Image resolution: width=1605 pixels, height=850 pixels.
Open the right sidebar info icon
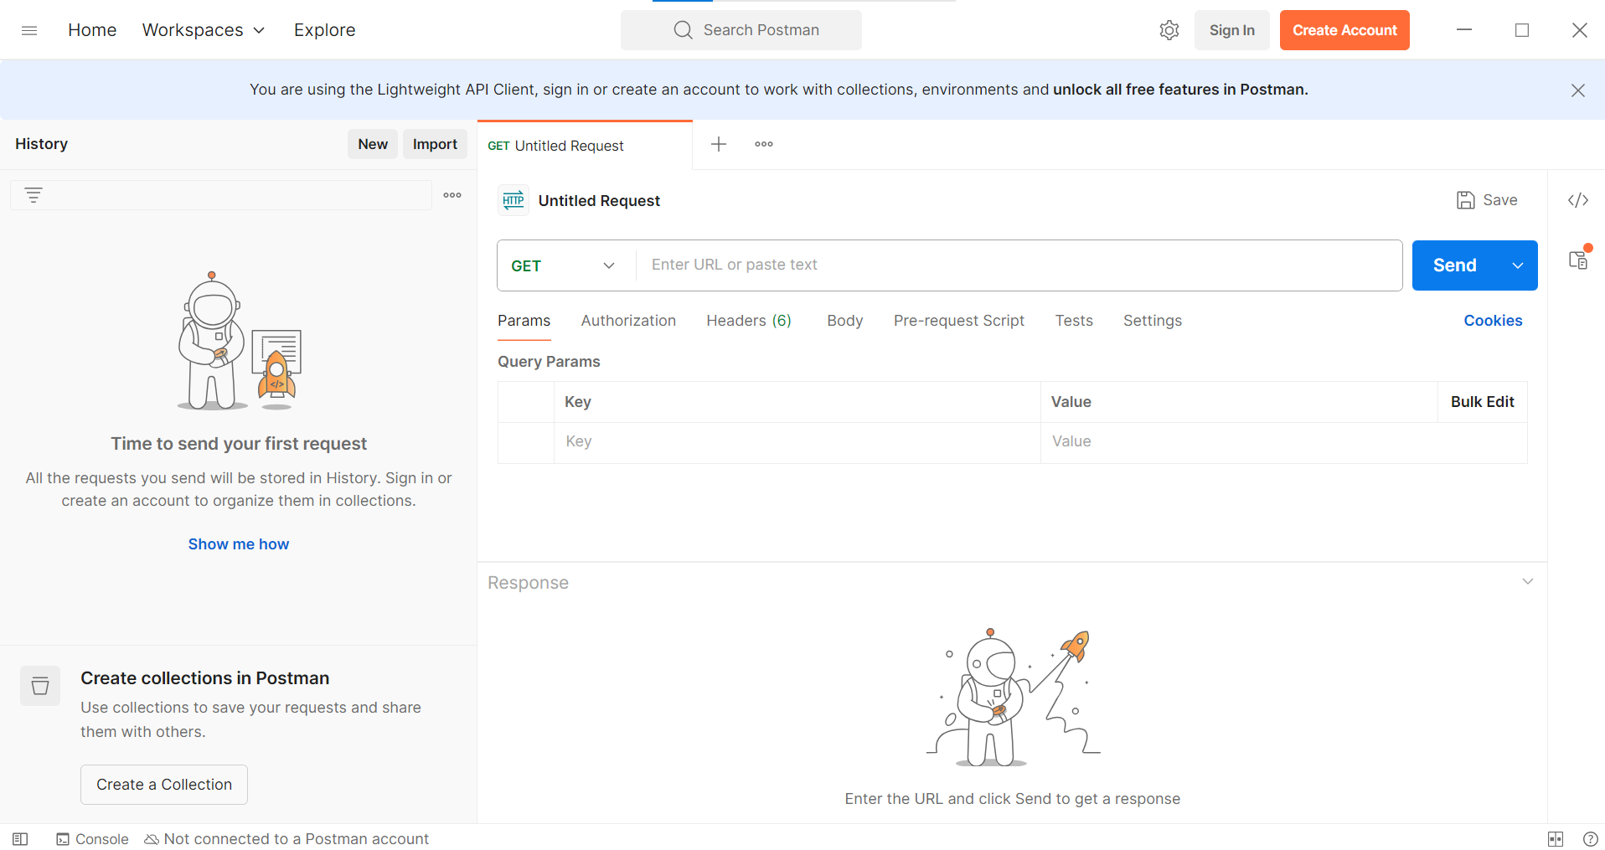pos(1579,260)
